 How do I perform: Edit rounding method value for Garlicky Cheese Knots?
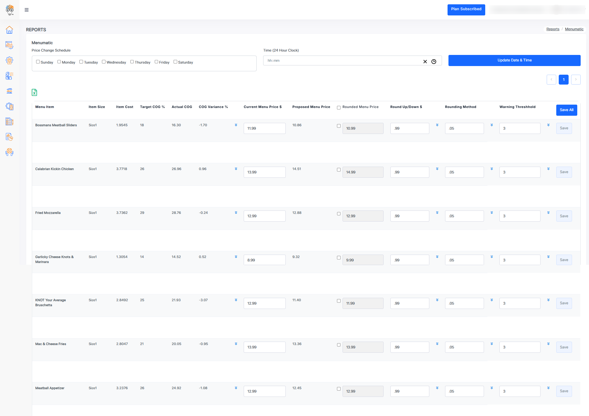464,260
